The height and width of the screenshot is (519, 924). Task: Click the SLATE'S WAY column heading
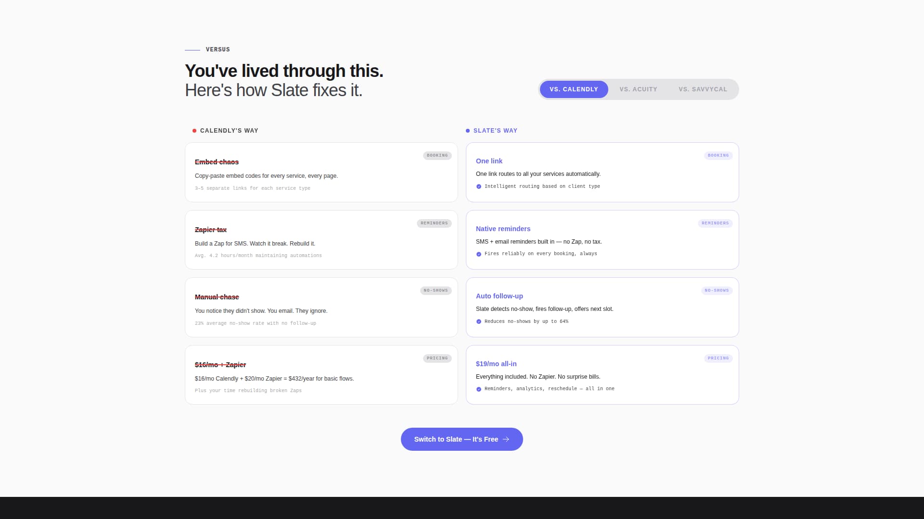495,131
